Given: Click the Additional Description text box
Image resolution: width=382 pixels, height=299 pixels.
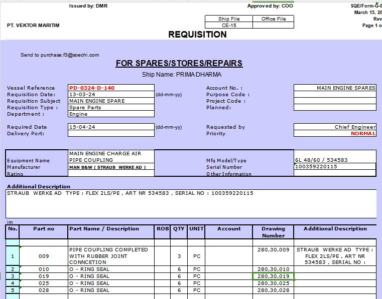Looking at the screenshot, I should point(191,204).
